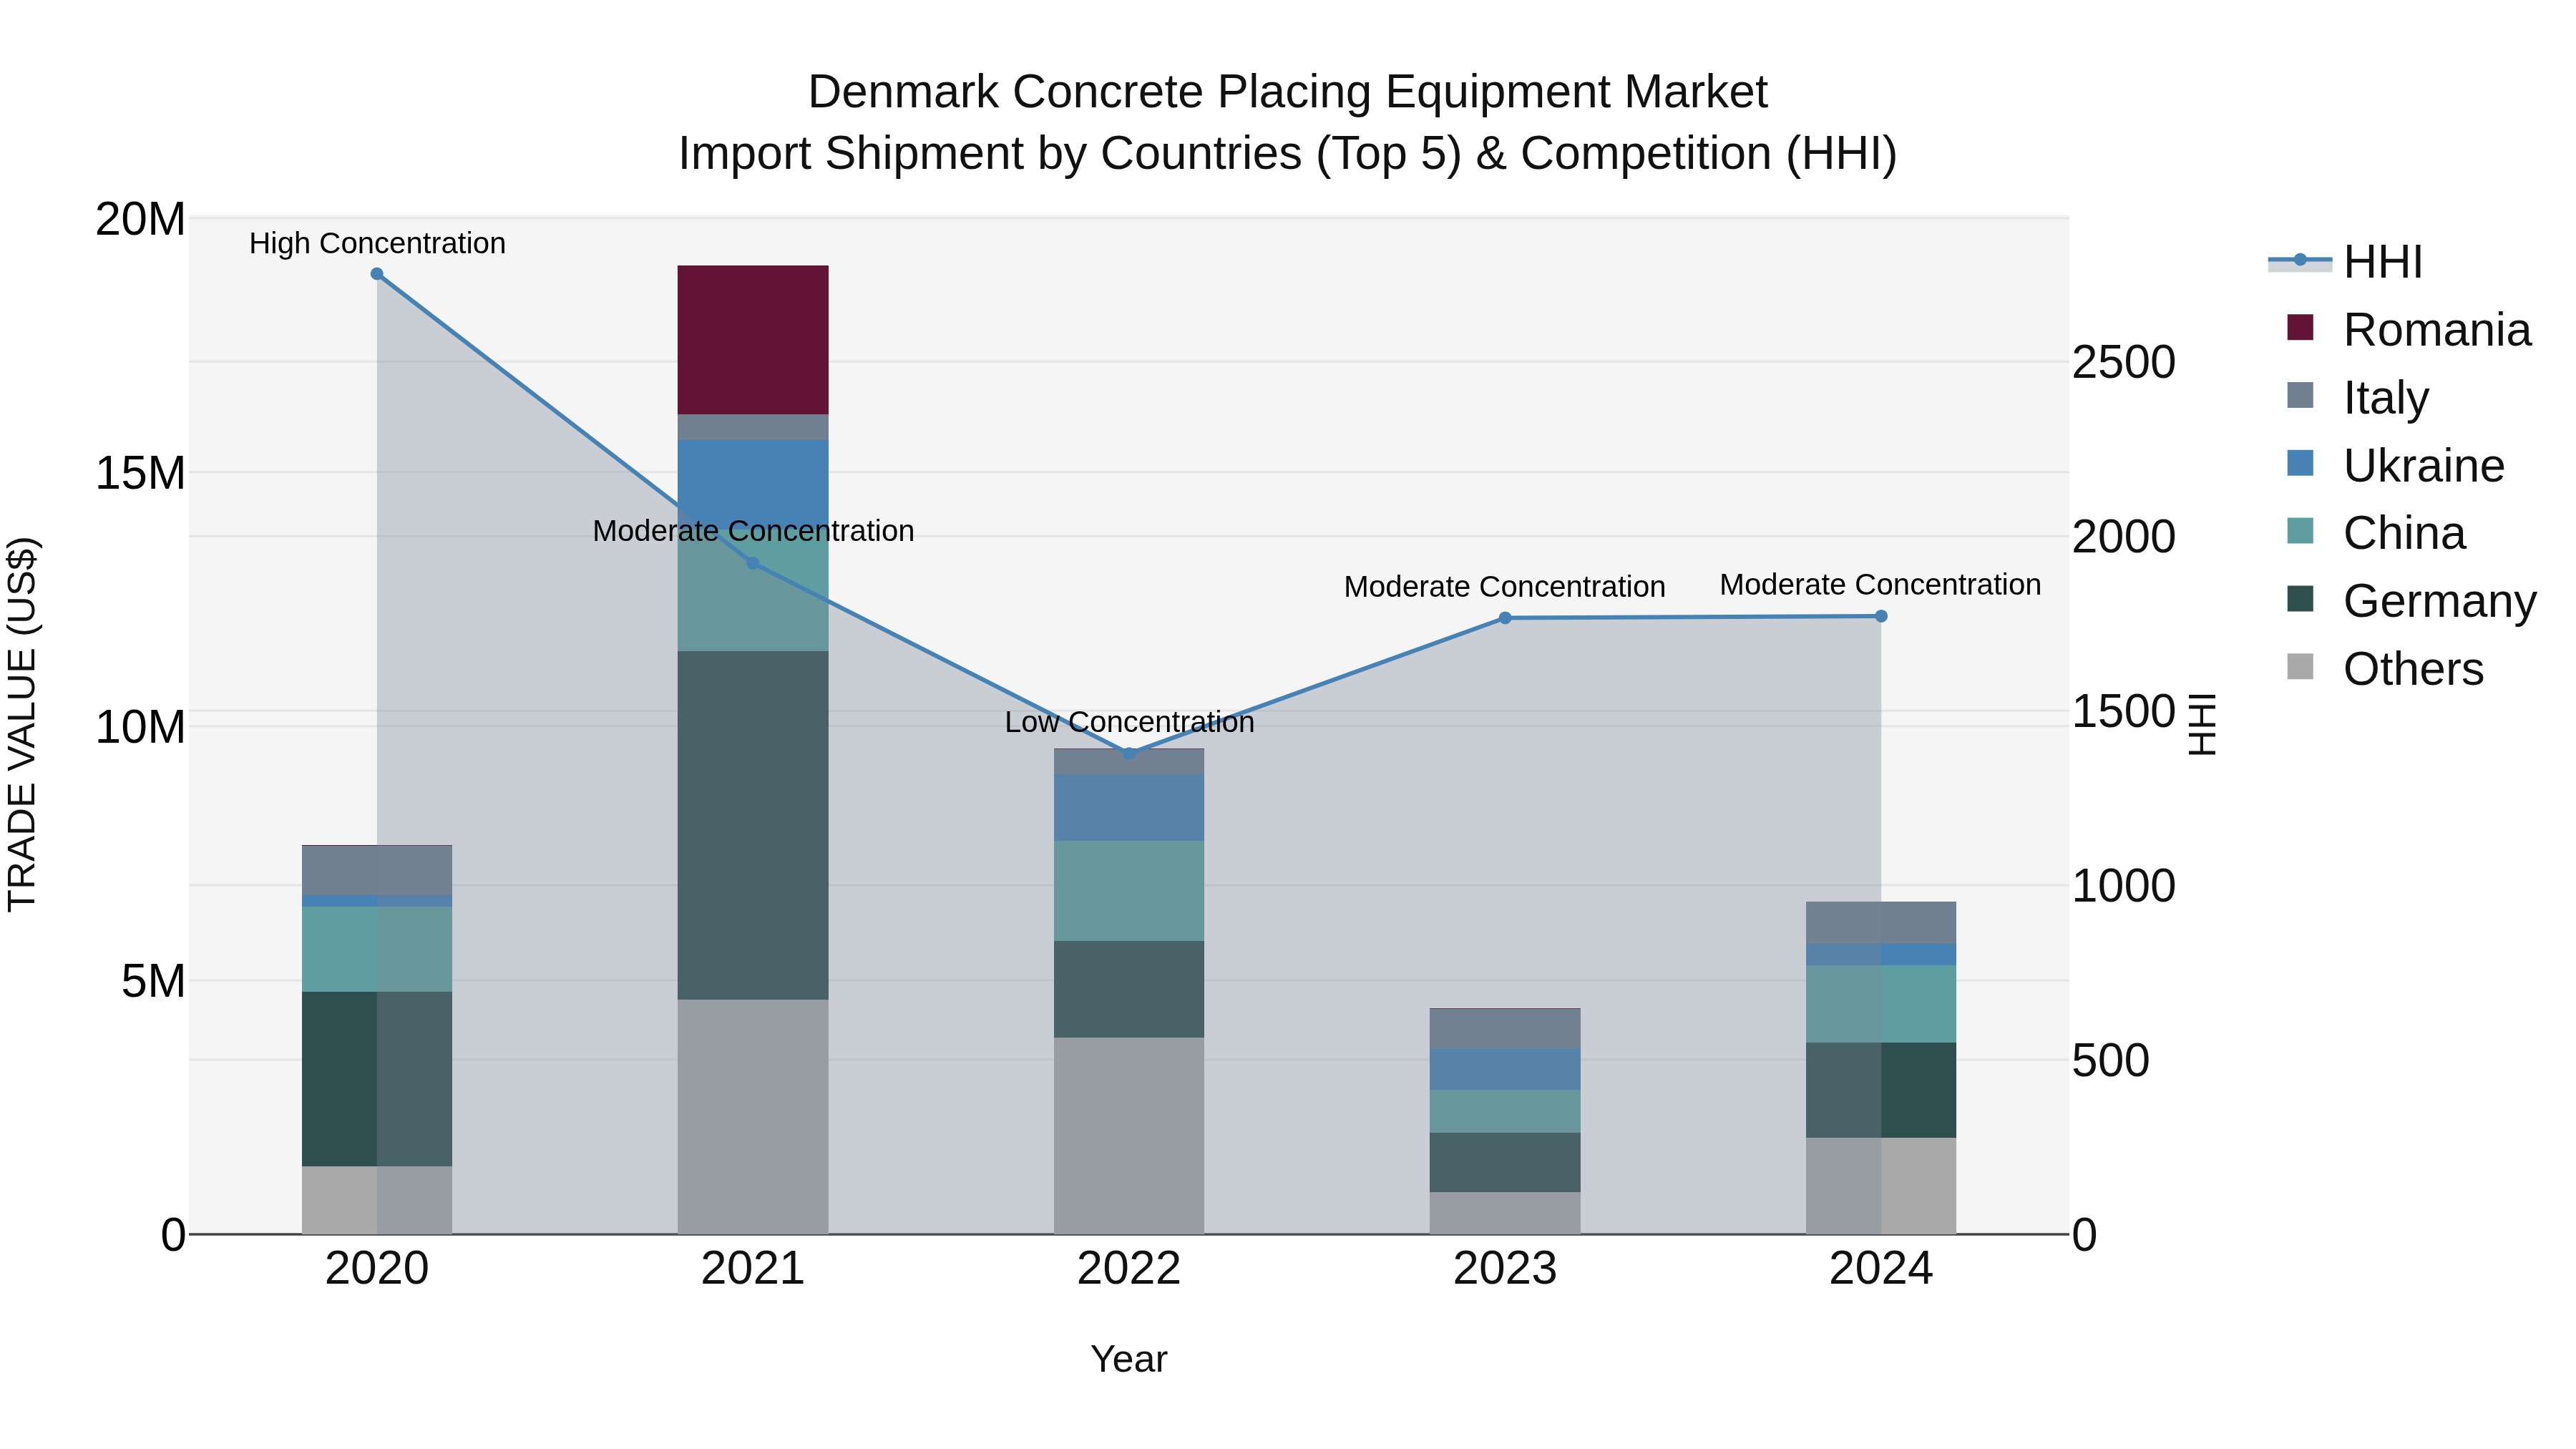Click the Romania color swatch in legend
This screenshot has width=2576, height=1449.
(2300, 327)
